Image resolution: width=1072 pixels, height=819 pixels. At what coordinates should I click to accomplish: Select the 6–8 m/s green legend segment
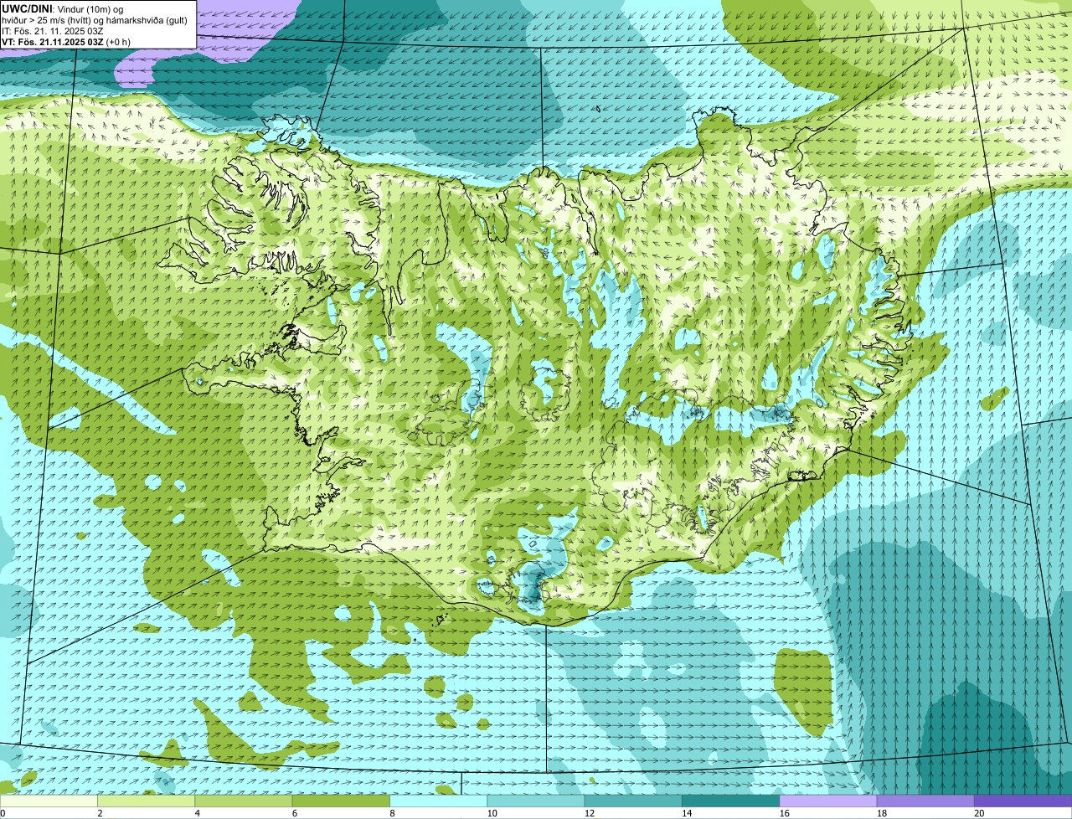[x=341, y=801]
